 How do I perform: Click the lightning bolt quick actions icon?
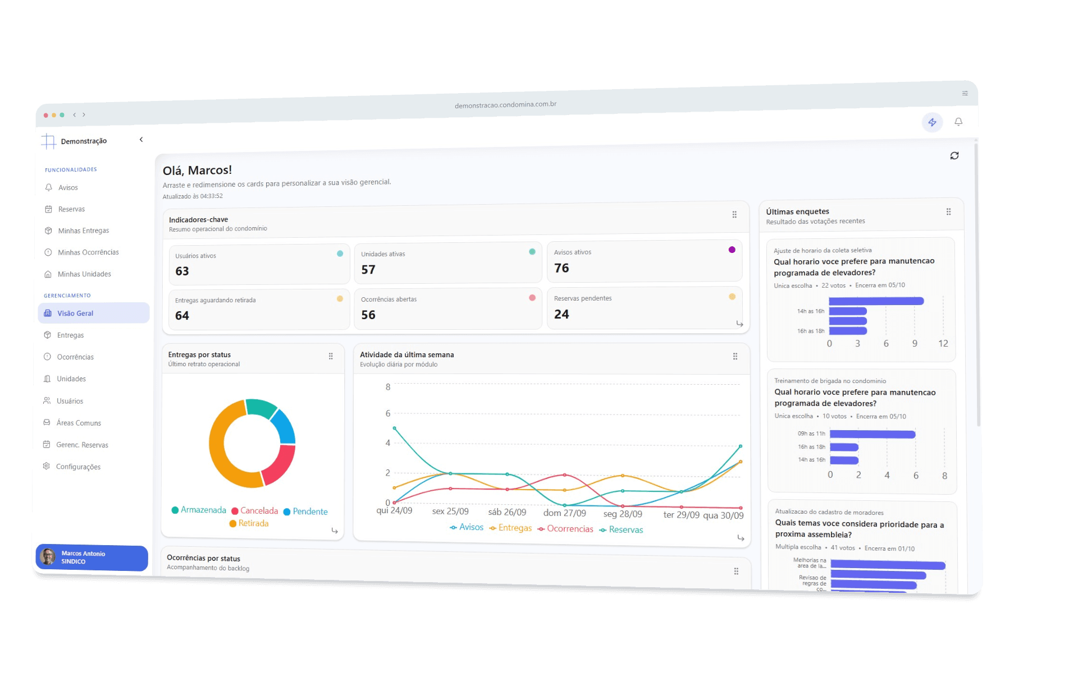click(932, 122)
